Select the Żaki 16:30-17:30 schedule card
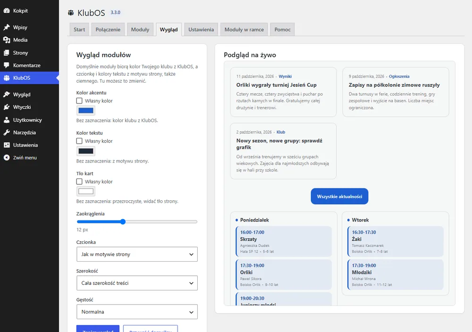This screenshot has height=332, width=472. pos(396,242)
